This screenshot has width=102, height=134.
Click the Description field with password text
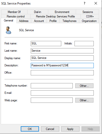62,65
